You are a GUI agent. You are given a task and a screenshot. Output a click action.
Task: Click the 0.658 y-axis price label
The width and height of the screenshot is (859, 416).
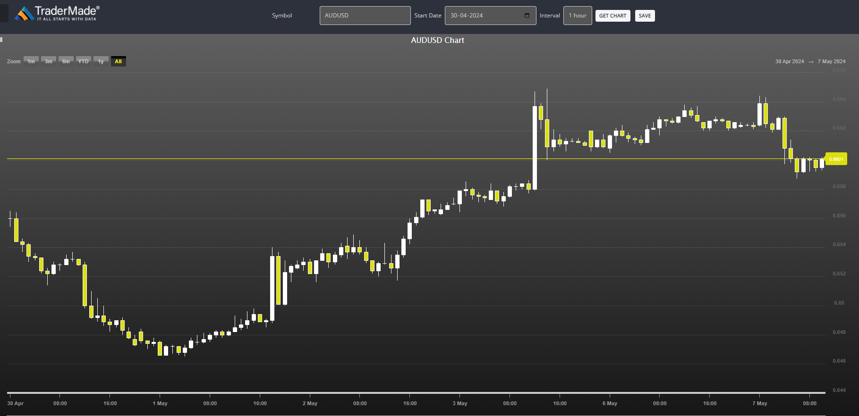(x=839, y=186)
